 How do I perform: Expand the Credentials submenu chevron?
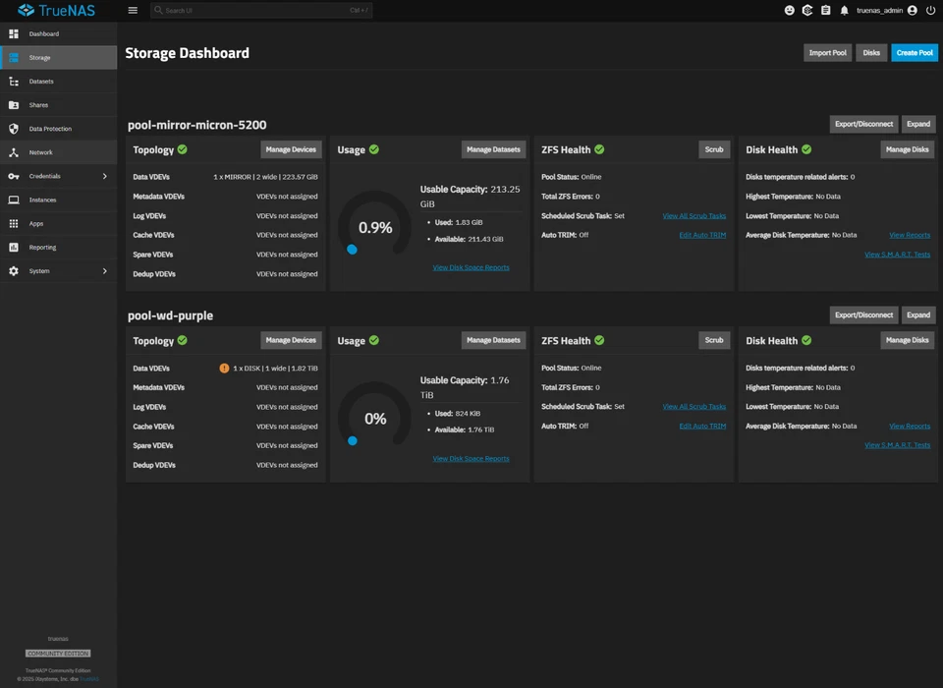click(105, 176)
